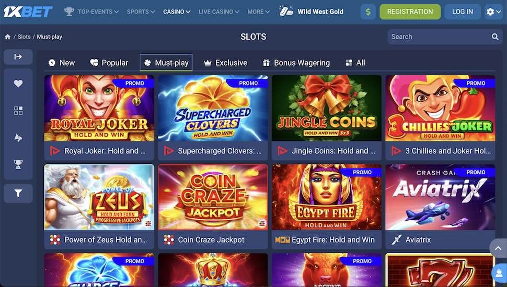Open the filter funnel icon in sidebar

tap(18, 193)
